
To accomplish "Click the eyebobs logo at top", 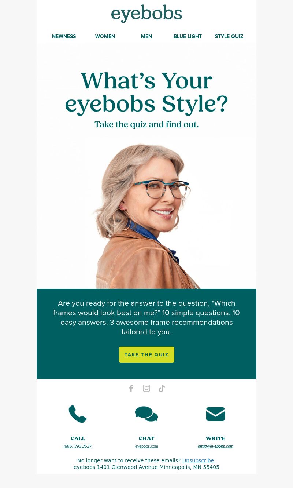I will coord(146,14).
